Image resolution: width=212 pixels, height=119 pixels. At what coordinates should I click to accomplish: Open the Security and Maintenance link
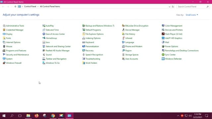[18, 55]
